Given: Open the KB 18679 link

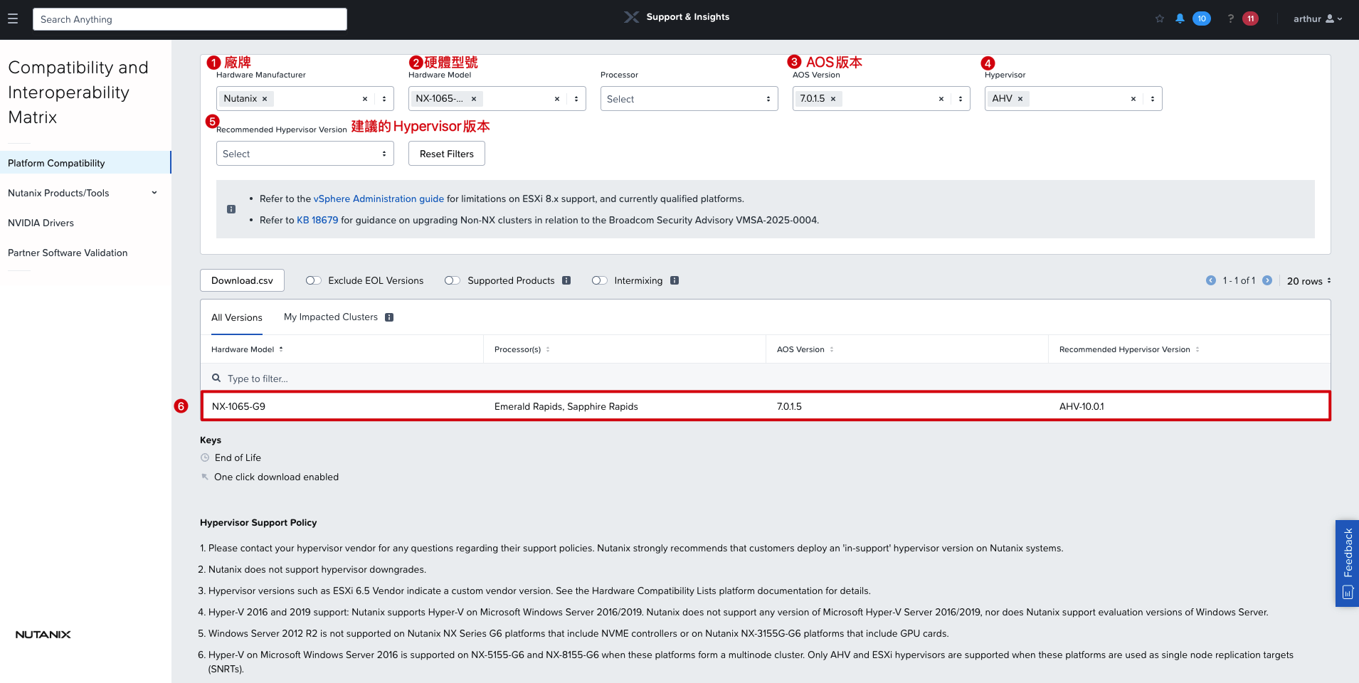Looking at the screenshot, I should coord(317,221).
